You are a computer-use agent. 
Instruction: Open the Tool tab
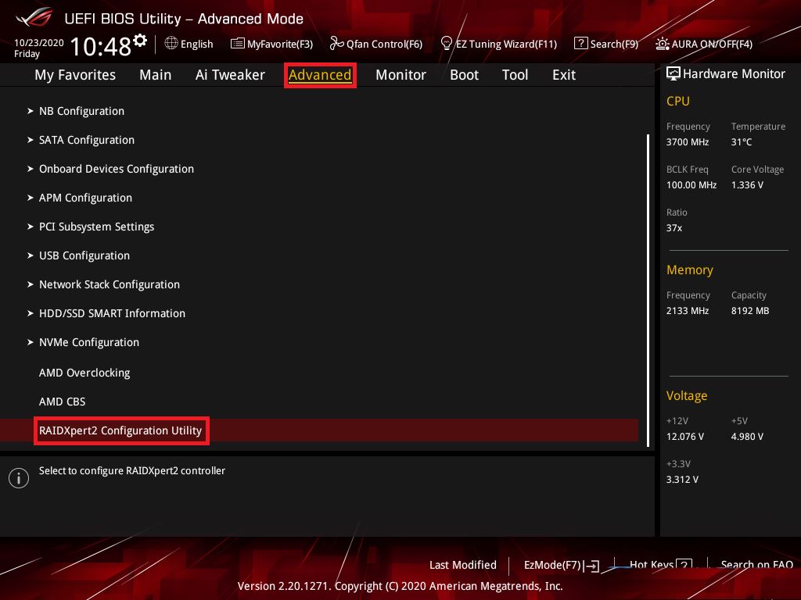(515, 75)
